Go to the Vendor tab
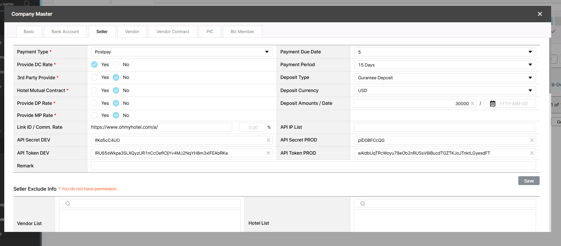561x246 pixels. 132,32
